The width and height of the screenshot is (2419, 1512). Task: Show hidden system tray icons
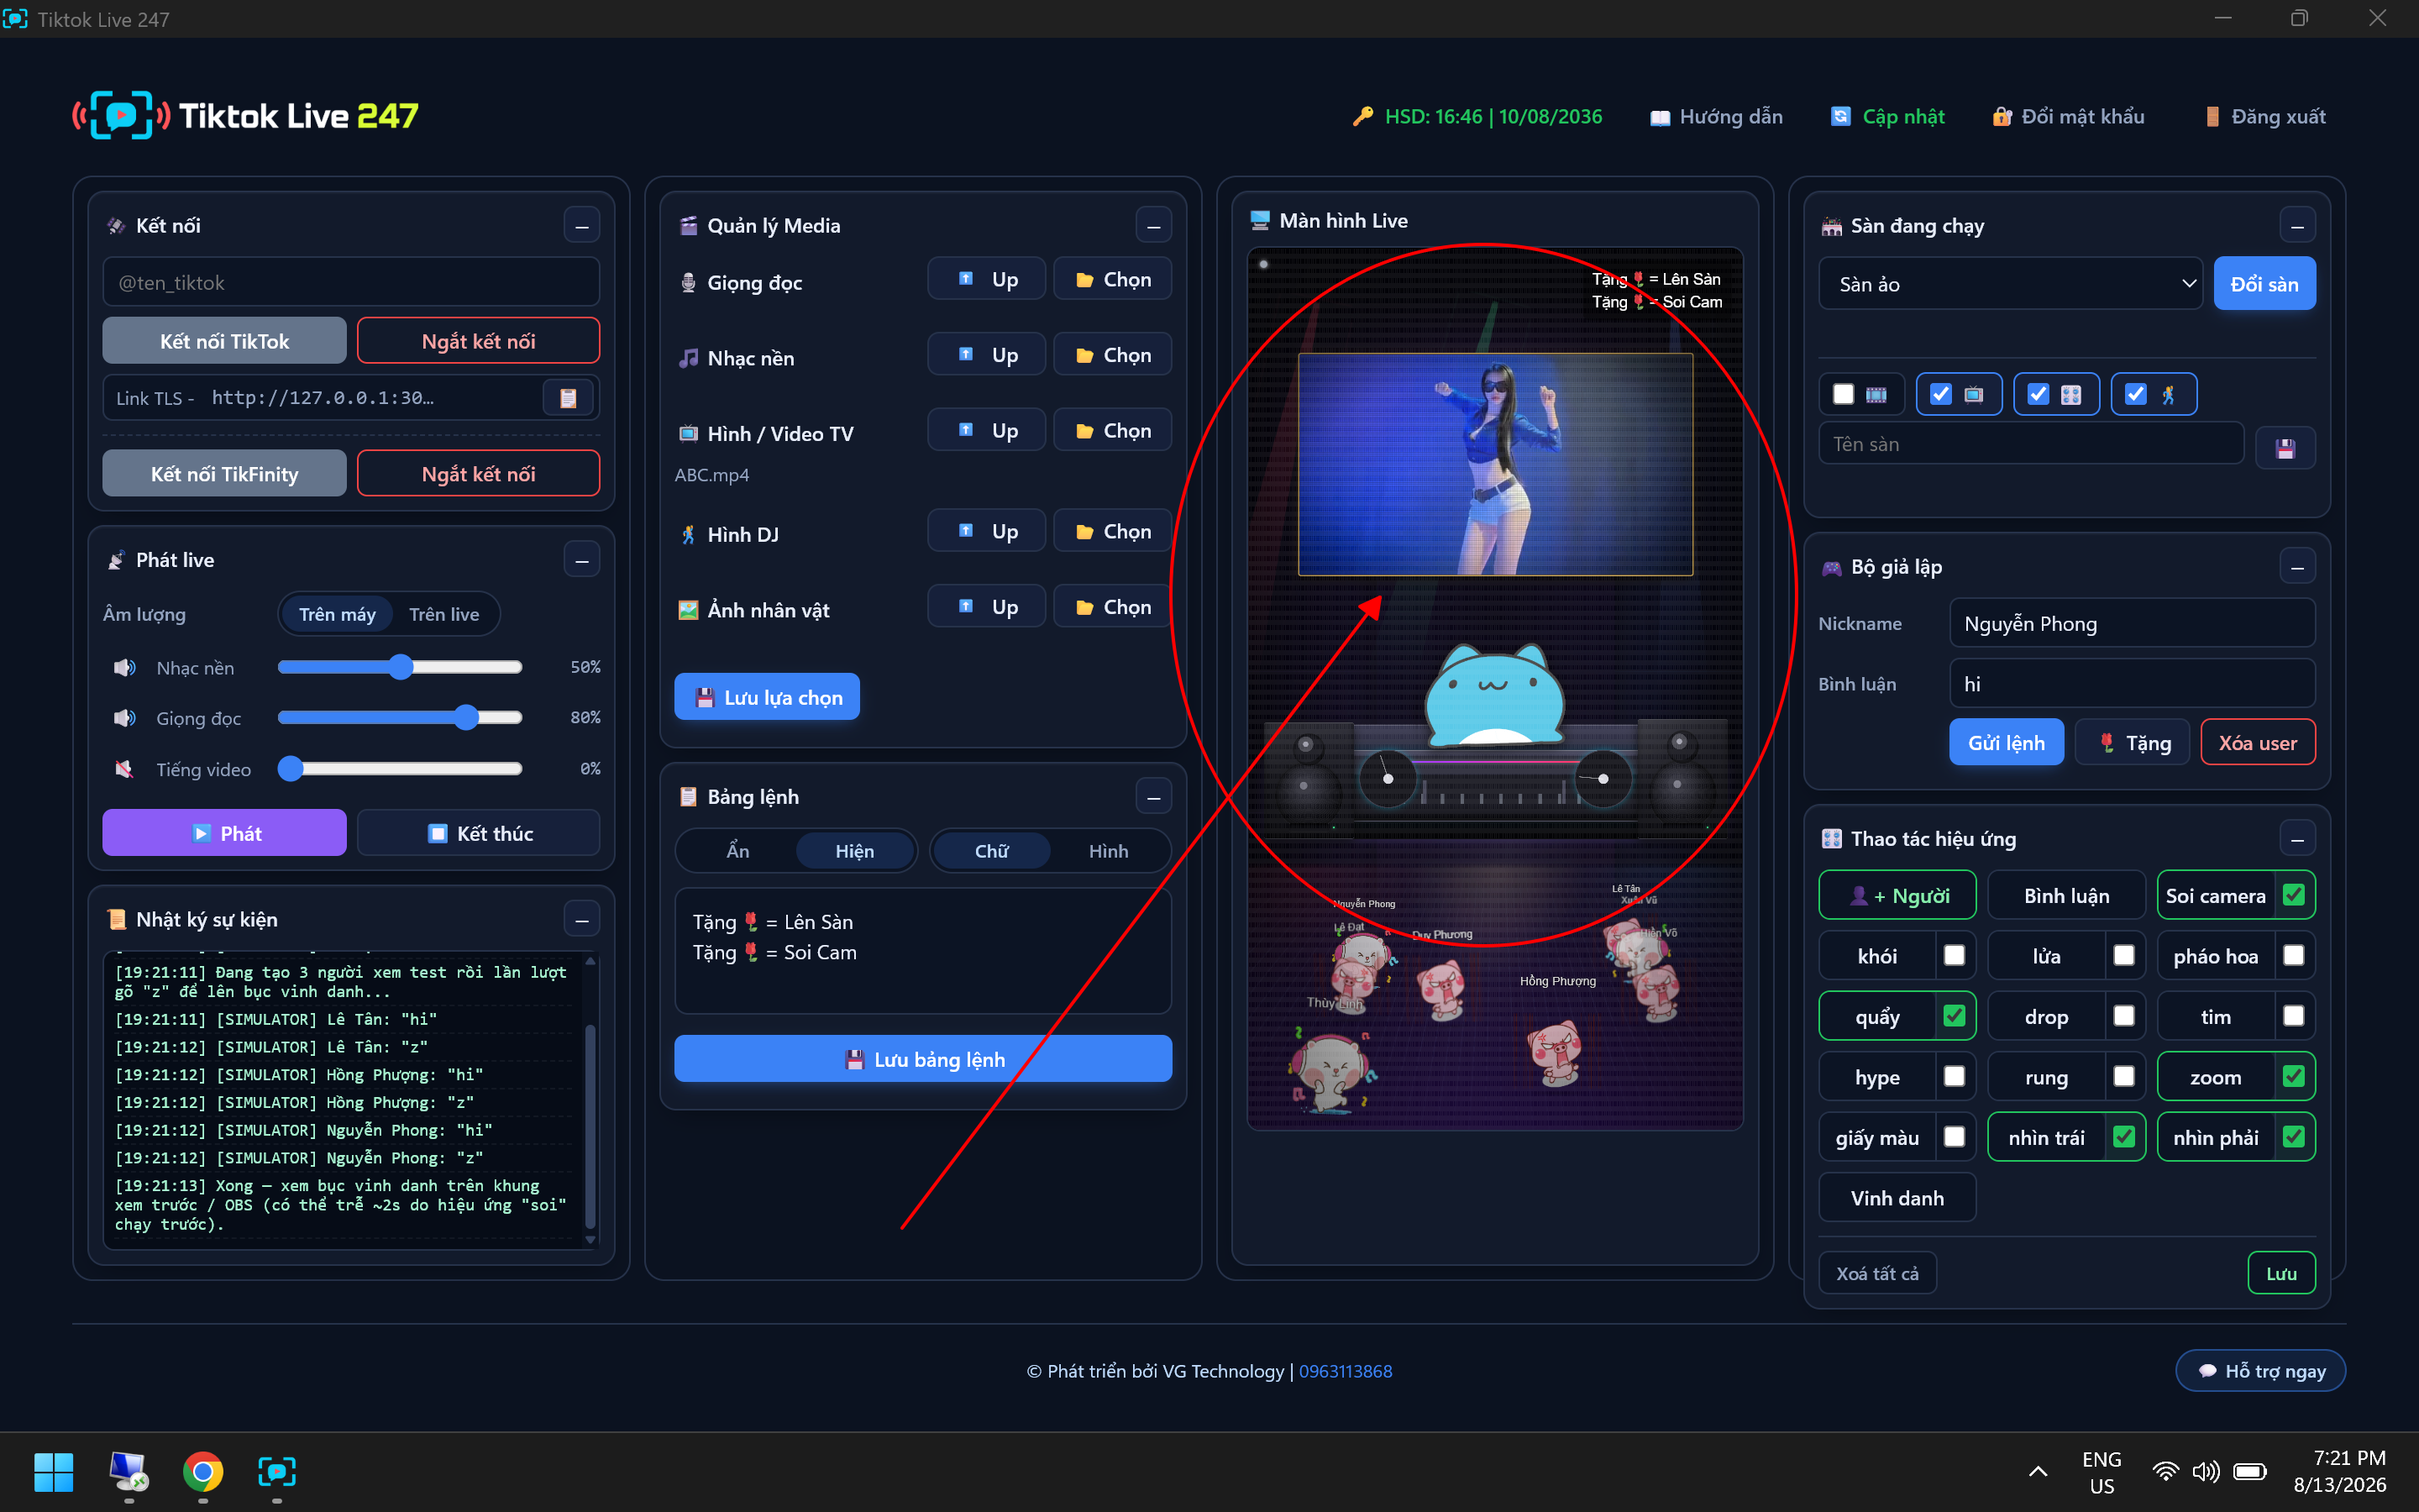2039,1471
